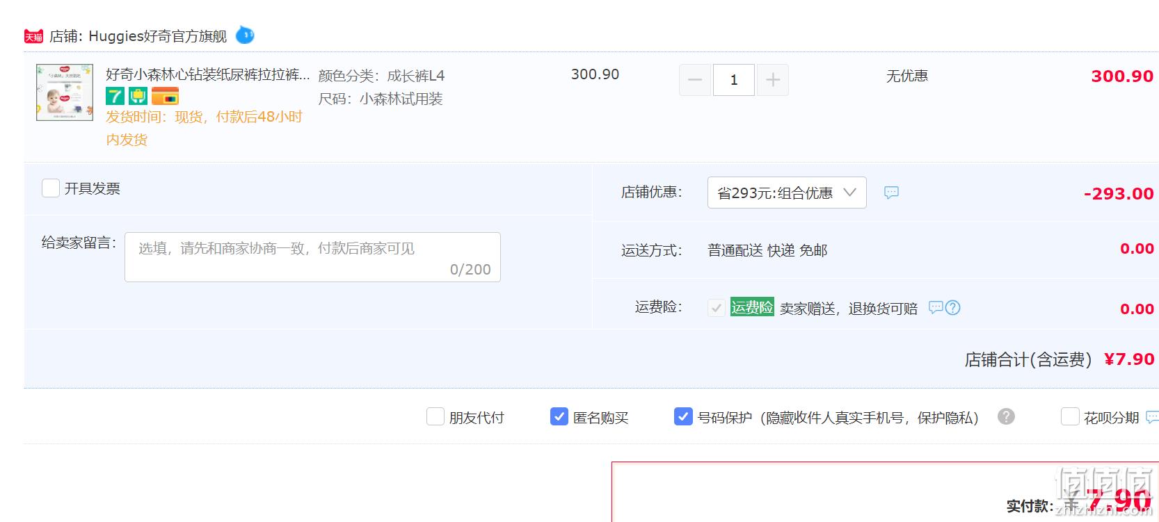Click the 普通配送 快递 免邮 shipping method text
Image resolution: width=1159 pixels, height=522 pixels.
[x=767, y=250]
